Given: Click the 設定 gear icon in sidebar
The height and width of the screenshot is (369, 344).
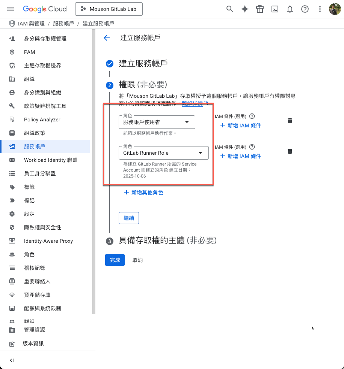Looking at the screenshot, I should click(12, 214).
